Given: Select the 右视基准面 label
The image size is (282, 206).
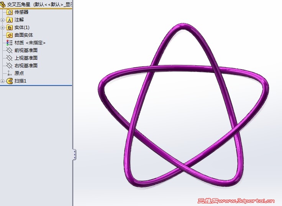Looking at the screenshot, I should [x=26, y=65].
